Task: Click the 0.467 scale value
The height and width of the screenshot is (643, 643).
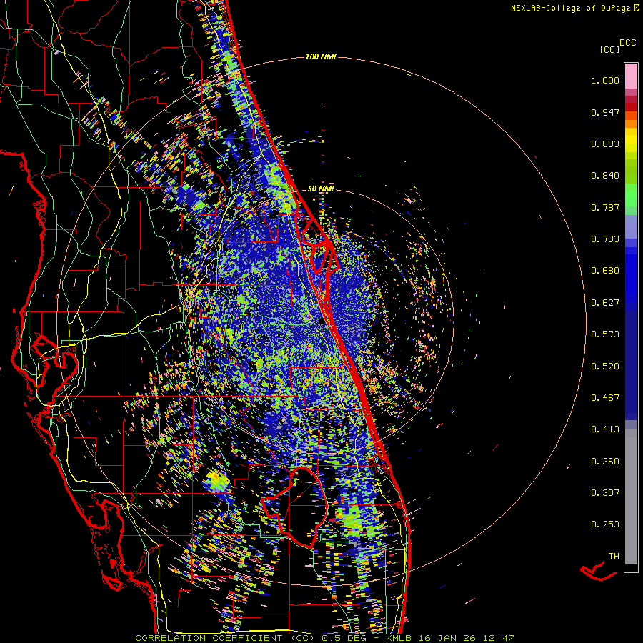Action: coord(605,398)
